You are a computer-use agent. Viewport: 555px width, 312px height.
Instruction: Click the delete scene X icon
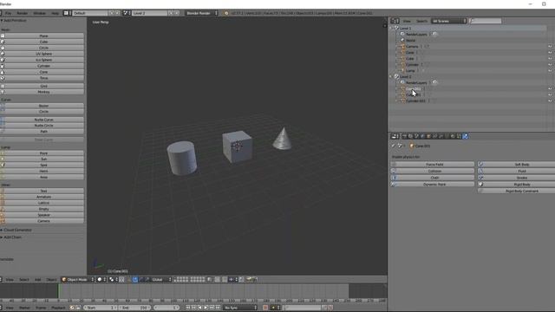point(177,13)
